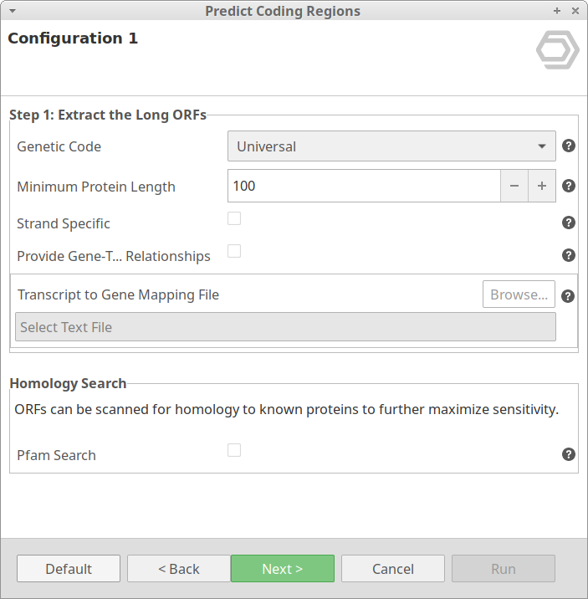The height and width of the screenshot is (599, 588).
Task: Enable the Strand Specific checkbox
Action: coord(234,218)
